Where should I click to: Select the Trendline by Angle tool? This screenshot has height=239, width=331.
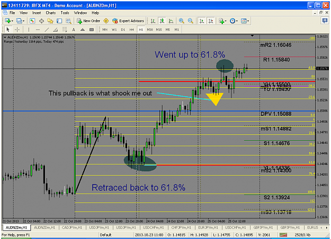click(x=56, y=30)
